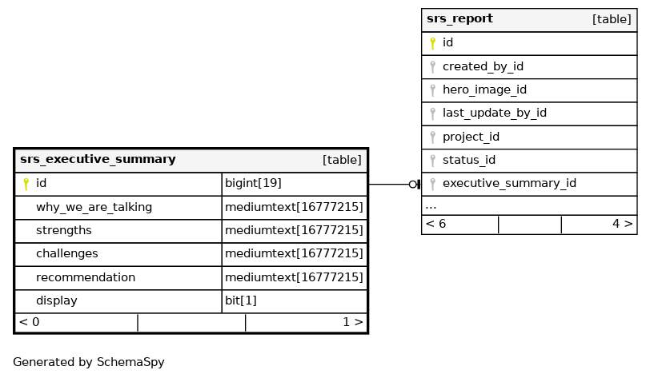Viewport: 650px width, 378px height.
Task: Click the srs_executive_summary id key icon
Action: point(26,184)
